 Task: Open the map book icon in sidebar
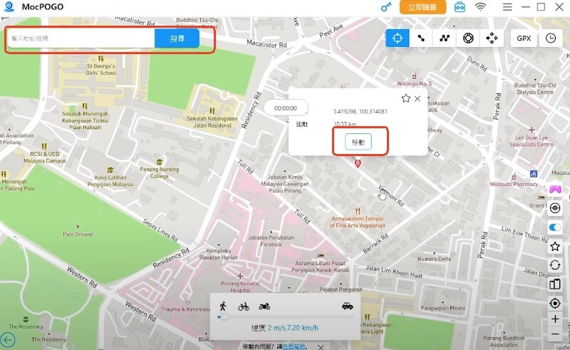555,284
